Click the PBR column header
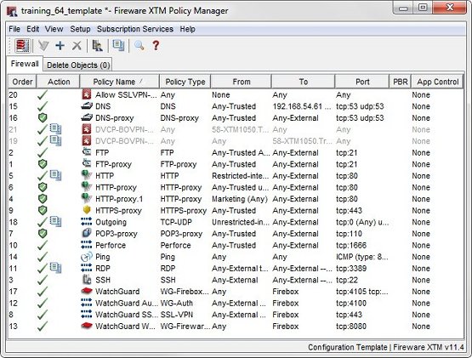The image size is (472, 358). [401, 82]
